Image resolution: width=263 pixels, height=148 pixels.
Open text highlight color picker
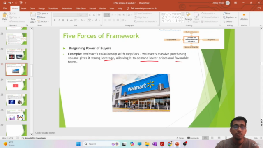tap(90, 20)
